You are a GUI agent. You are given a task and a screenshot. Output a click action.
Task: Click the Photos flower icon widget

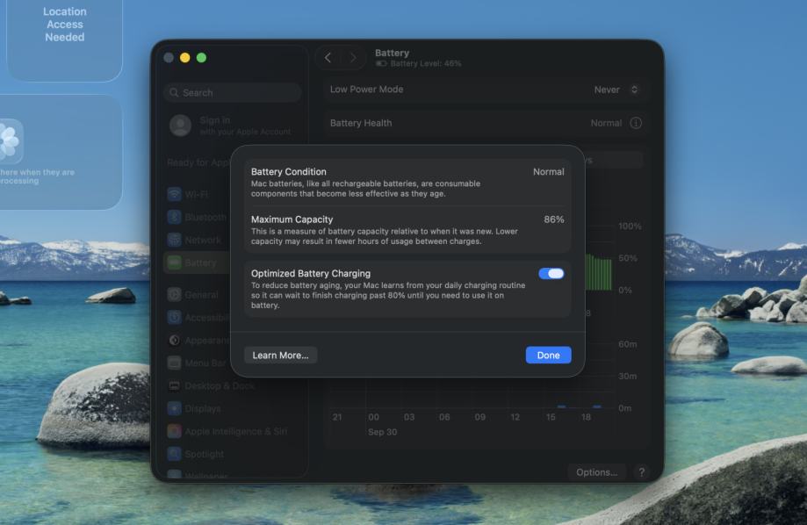11,141
